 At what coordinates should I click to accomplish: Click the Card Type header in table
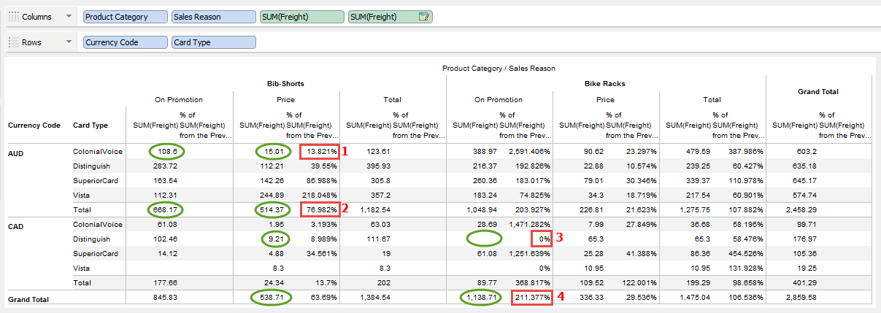(91, 125)
